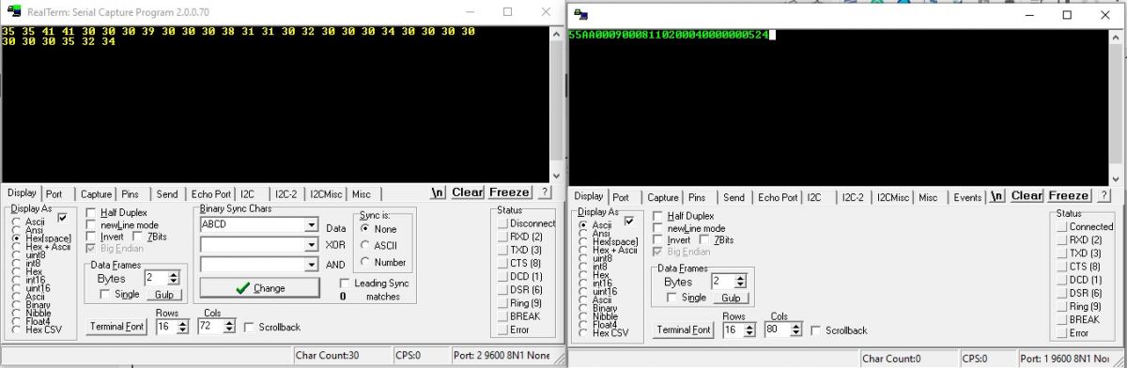1127x368 pixels.
Task: Enable Half Duplex in left window
Action: [x=116, y=212]
